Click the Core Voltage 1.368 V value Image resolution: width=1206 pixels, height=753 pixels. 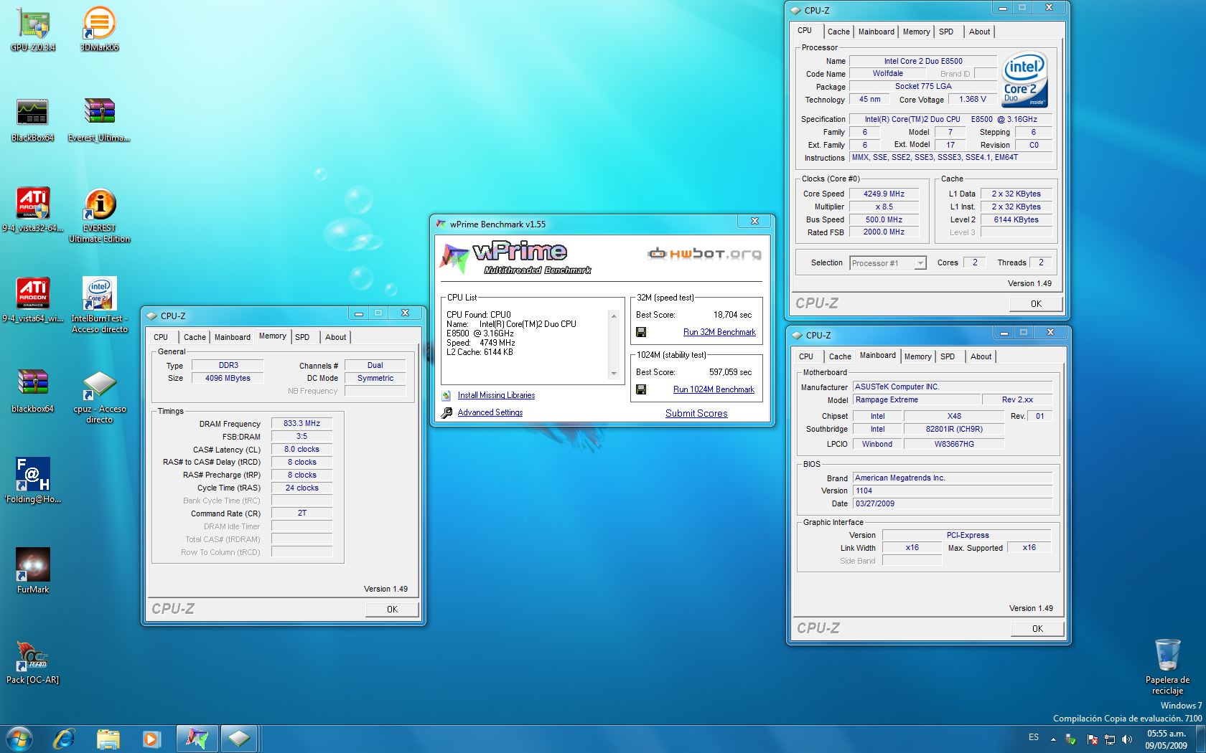[x=972, y=100]
